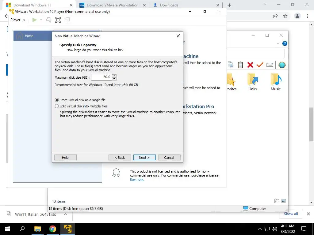The image size is (314, 235).
Task: Select Store virtual disk as a single file
Action: click(80, 100)
